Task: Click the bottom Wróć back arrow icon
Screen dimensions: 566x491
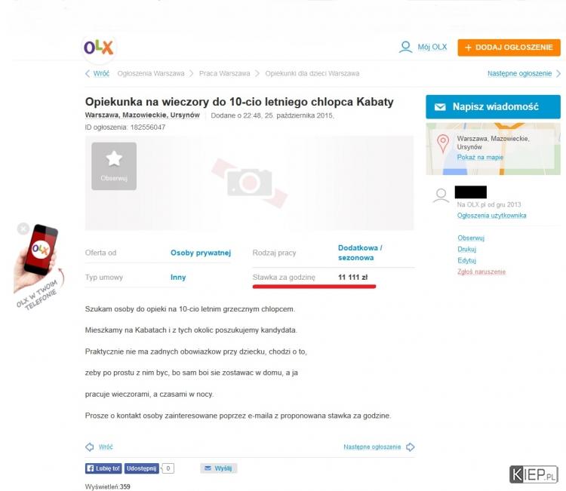Action: (x=90, y=447)
